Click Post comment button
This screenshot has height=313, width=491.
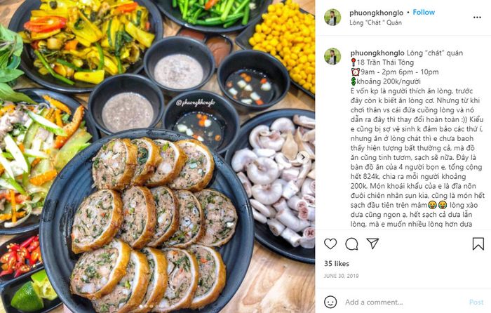pyautogui.click(x=476, y=302)
